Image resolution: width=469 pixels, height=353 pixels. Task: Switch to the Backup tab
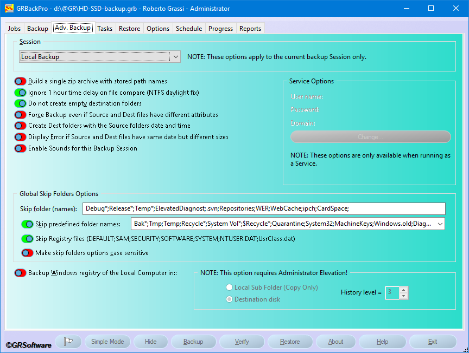[37, 28]
